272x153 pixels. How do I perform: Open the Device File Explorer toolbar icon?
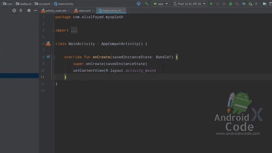[x=264, y=4]
